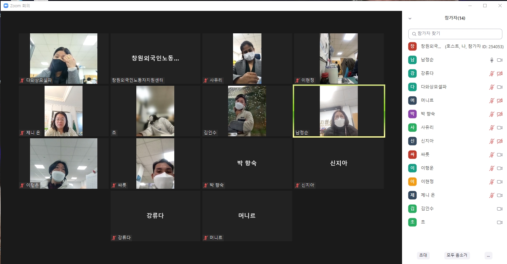Click camera icon in 이행운 row
507x264 pixels.
coord(500,168)
